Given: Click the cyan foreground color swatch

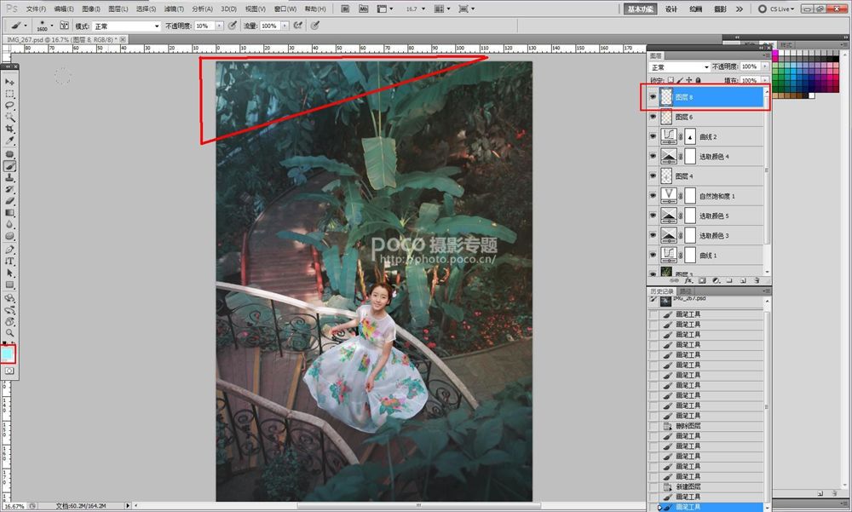Looking at the screenshot, I should point(7,354).
